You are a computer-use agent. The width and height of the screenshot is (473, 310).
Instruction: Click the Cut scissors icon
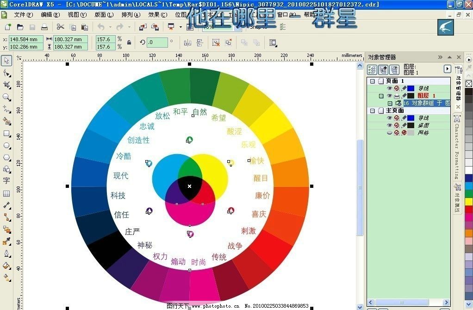point(60,27)
